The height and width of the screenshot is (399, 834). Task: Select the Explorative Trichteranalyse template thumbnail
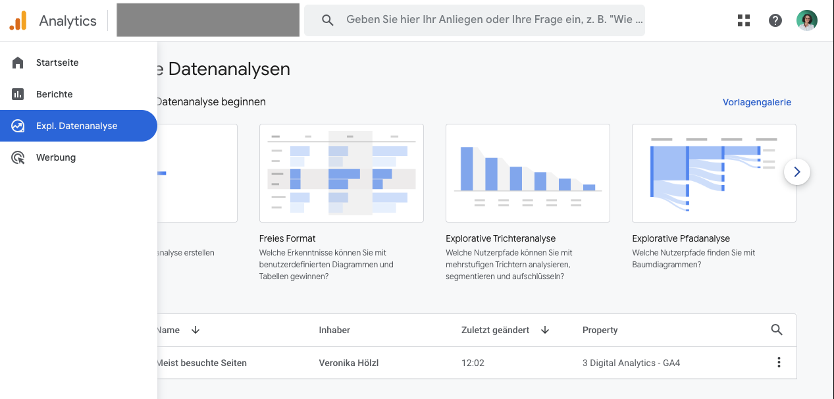tap(527, 173)
